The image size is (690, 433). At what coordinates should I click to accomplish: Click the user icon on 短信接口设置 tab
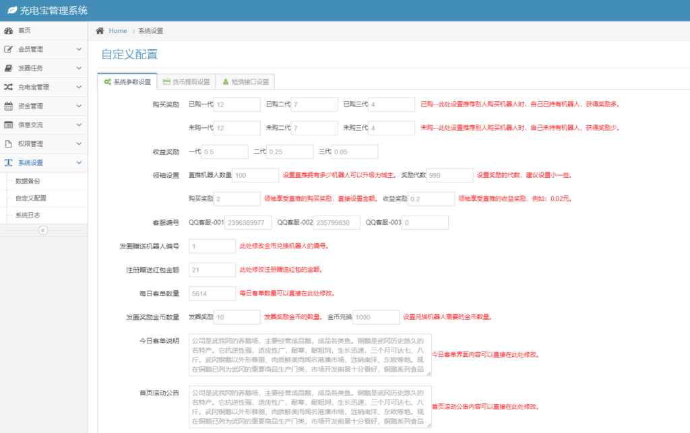click(226, 81)
